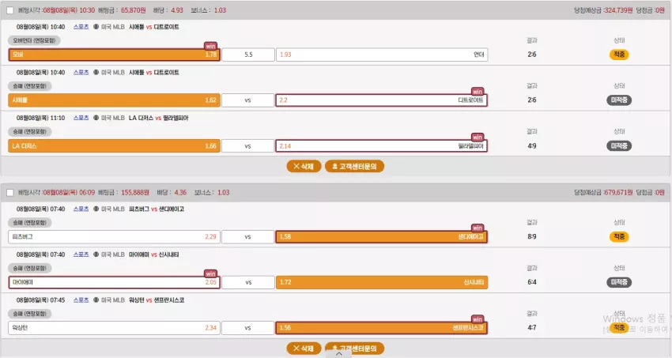Click the baseball icon beside 마이애미 vs 신시내티
Image resolution: width=672 pixels, height=358 pixels.
tap(96, 254)
